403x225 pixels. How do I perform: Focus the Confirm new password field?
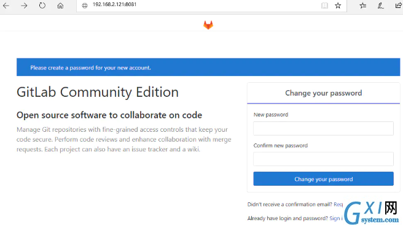[x=323, y=159]
